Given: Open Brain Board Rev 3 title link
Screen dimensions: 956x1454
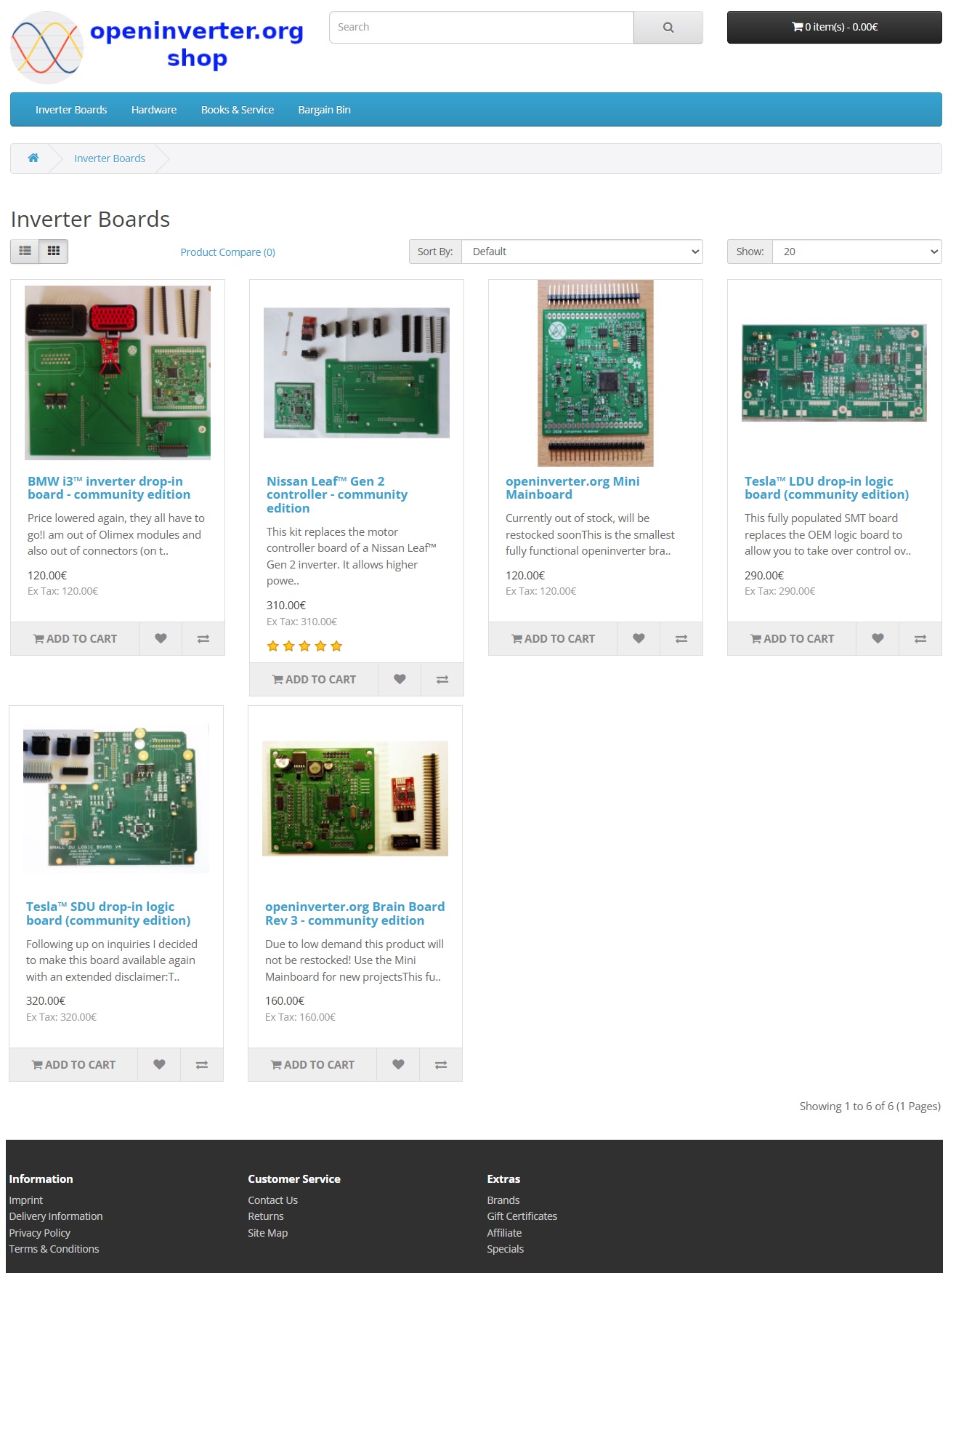Looking at the screenshot, I should [355, 914].
